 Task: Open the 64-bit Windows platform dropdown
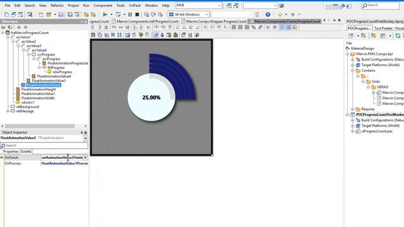click(x=206, y=15)
